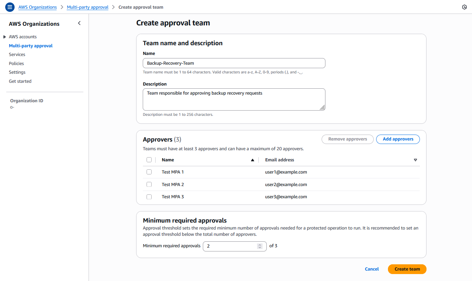Sort the Name column ascending arrow
472x281 pixels.
pyautogui.click(x=252, y=160)
